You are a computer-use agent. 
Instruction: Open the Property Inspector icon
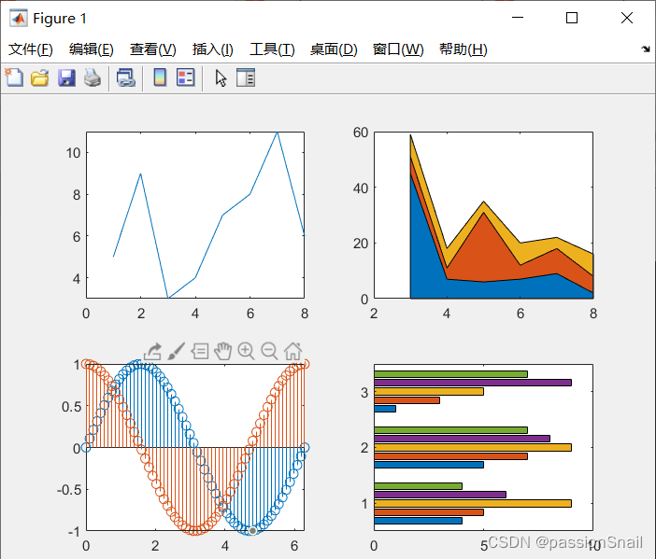point(246,77)
